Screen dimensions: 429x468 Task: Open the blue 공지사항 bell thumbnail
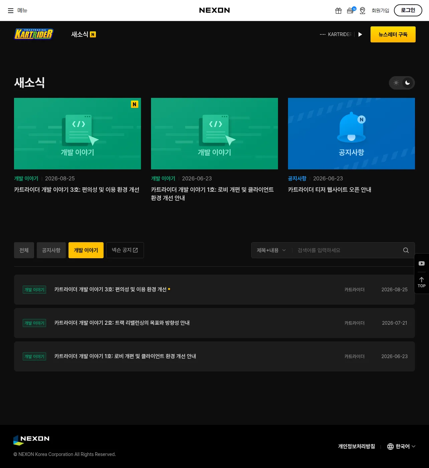[351, 134]
